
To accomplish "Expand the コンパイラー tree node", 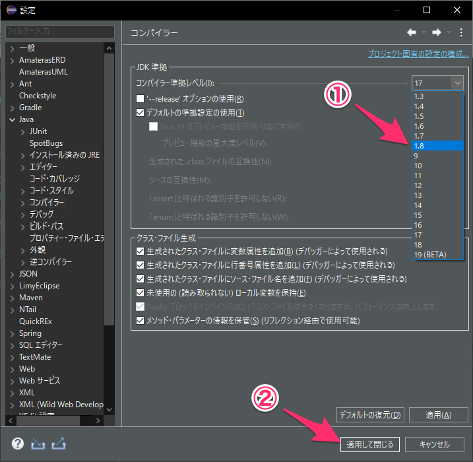I will tap(23, 203).
